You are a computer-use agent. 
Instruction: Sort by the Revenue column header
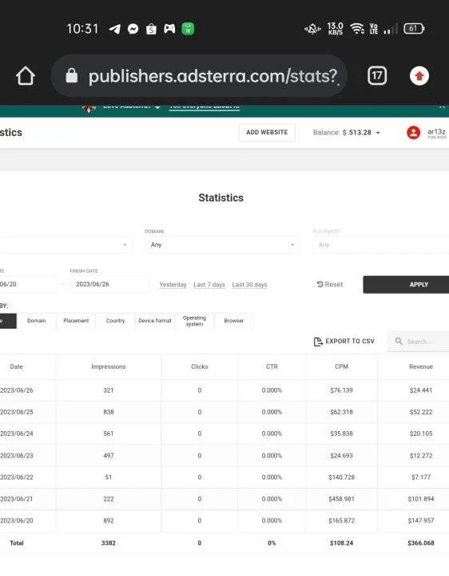coord(421,366)
